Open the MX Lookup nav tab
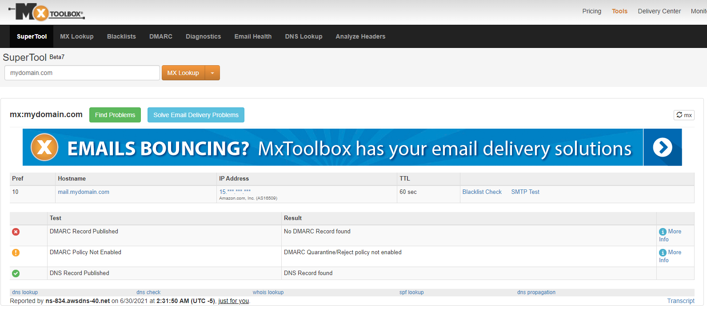 [x=77, y=36]
